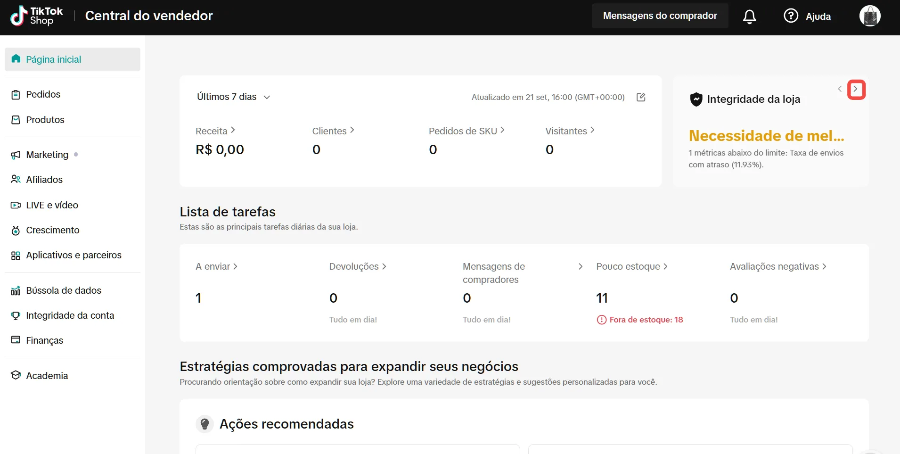
Task: Click the A enviar count 1
Action: [x=198, y=298]
